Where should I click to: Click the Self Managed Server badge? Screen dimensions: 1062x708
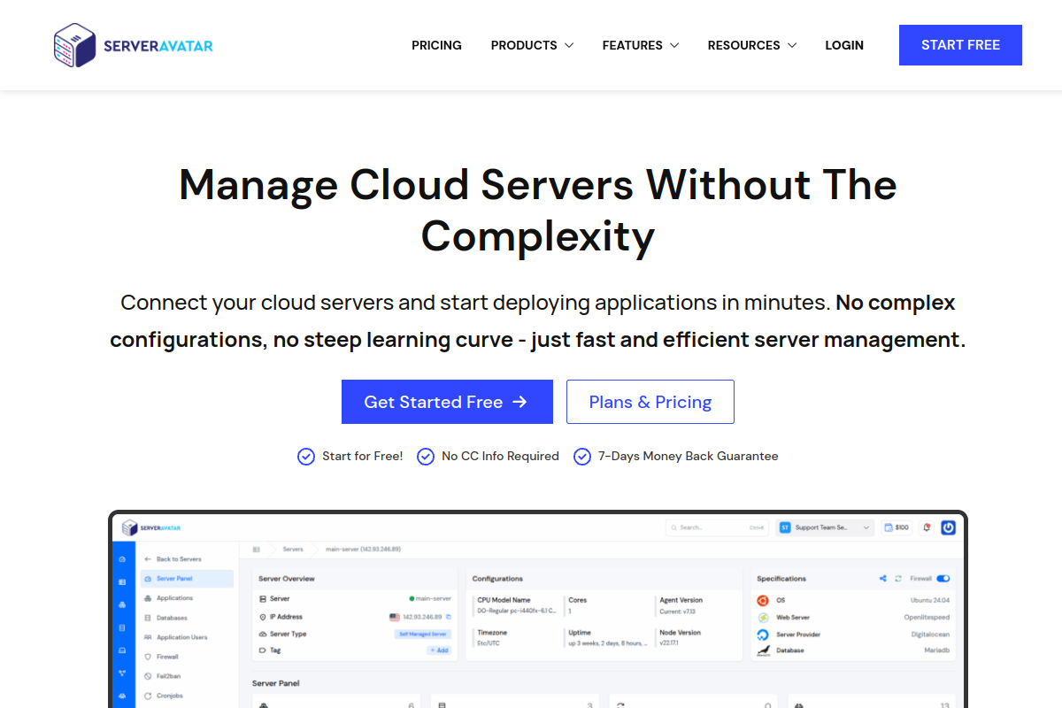[423, 635]
